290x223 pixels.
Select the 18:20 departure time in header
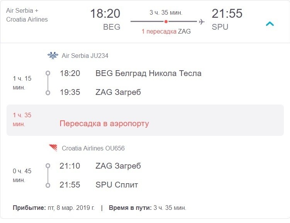click(105, 14)
